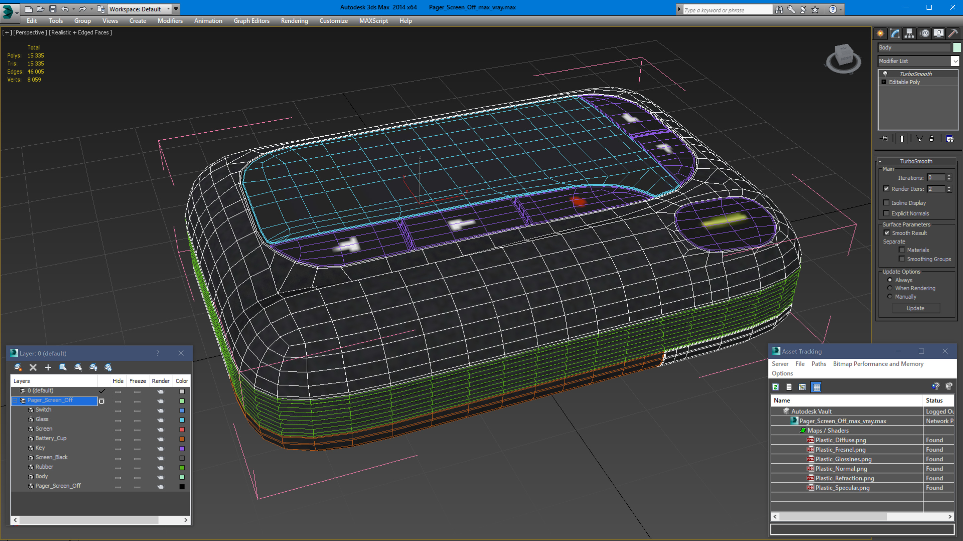Select When Rendering update option
This screenshot has width=963, height=541.
click(890, 288)
